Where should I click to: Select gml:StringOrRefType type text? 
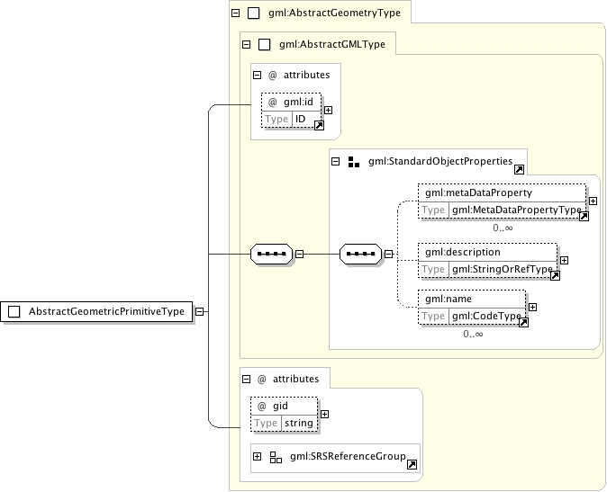pyautogui.click(x=503, y=269)
